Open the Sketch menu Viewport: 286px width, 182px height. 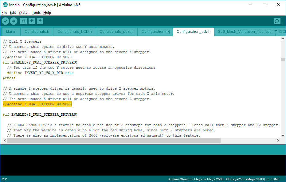pyautogui.click(x=24, y=13)
